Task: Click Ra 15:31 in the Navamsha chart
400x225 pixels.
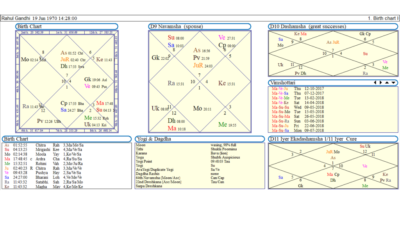Action: [176, 84]
